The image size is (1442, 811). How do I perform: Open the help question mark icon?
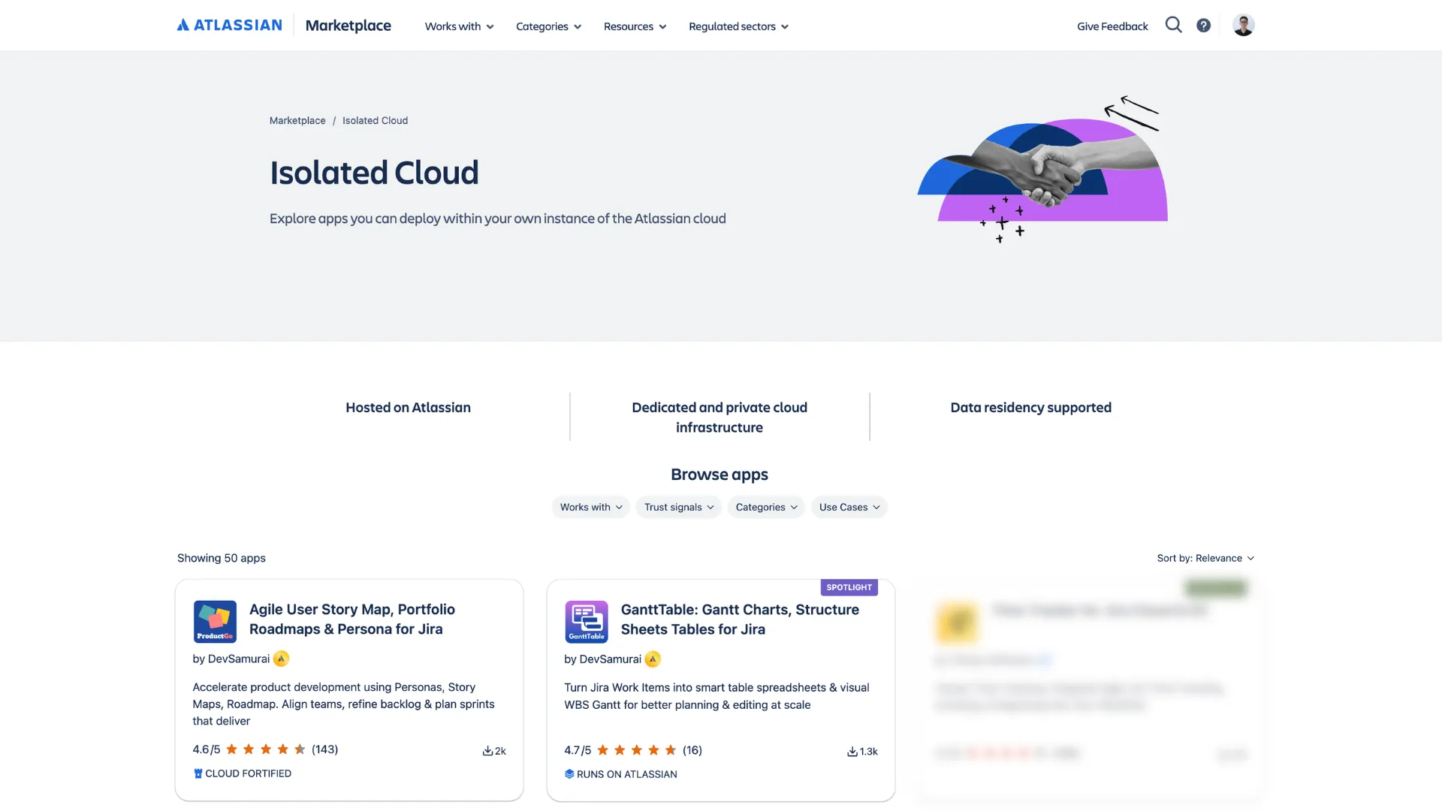pyautogui.click(x=1203, y=26)
